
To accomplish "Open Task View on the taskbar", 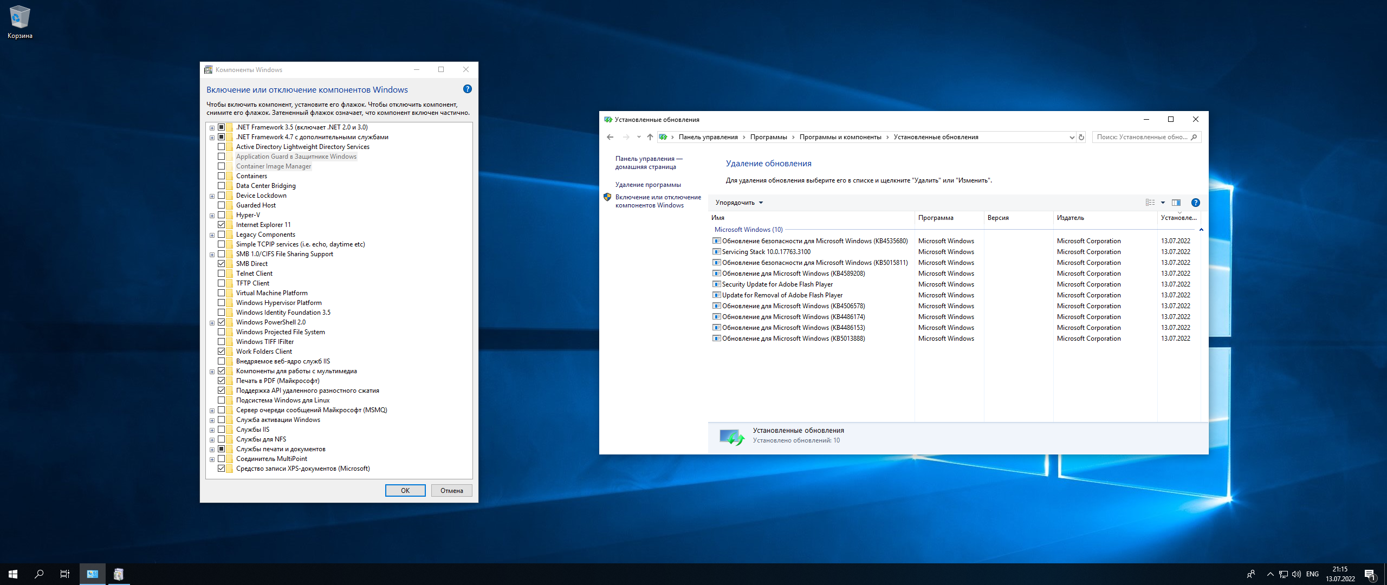I will tap(65, 574).
